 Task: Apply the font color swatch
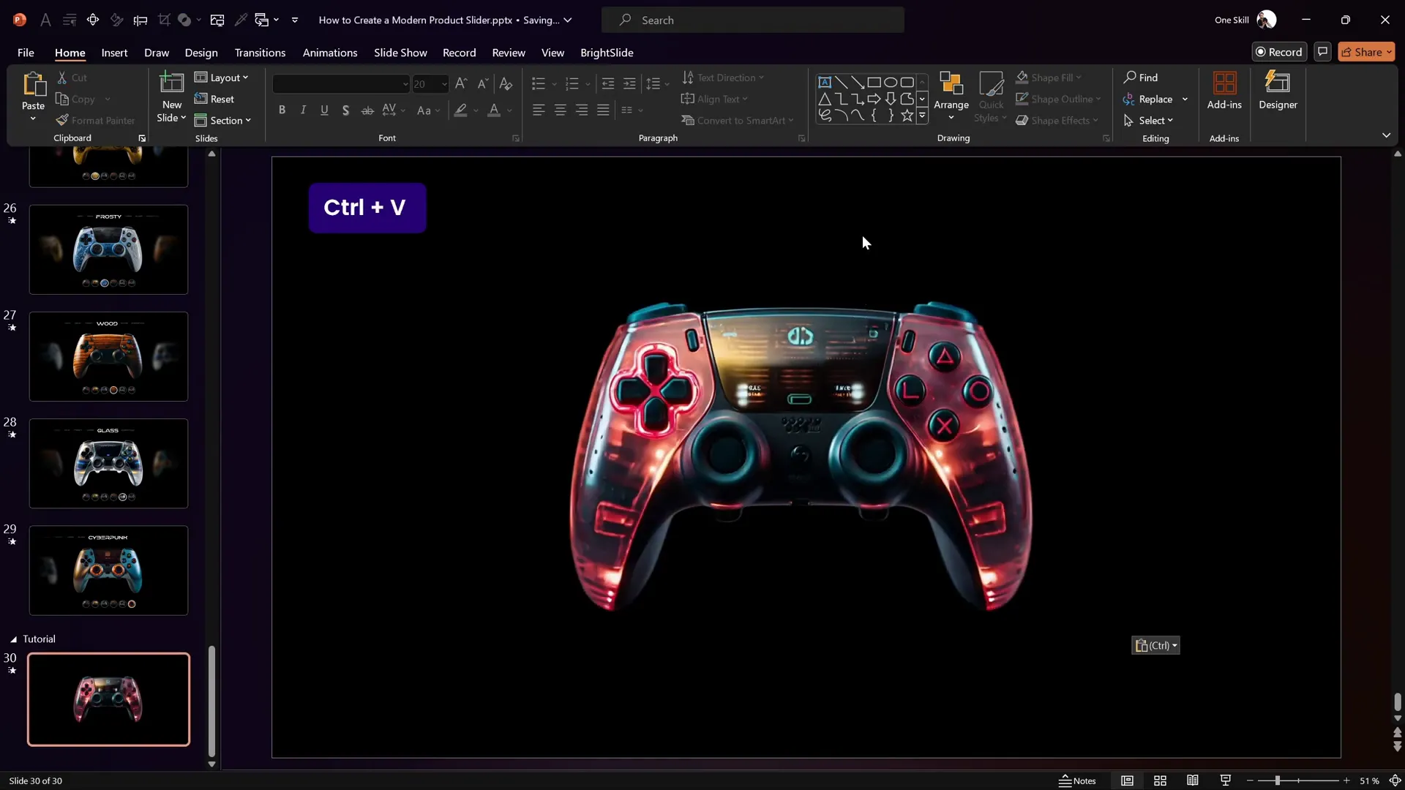(x=494, y=110)
